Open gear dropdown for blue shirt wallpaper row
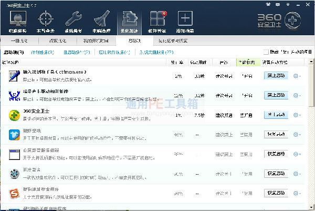 [x=297, y=135]
